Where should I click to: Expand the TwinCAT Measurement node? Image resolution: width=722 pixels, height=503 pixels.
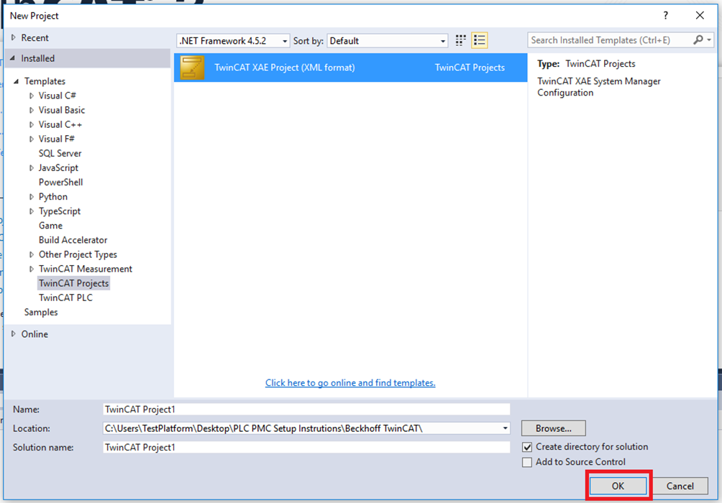coord(32,269)
